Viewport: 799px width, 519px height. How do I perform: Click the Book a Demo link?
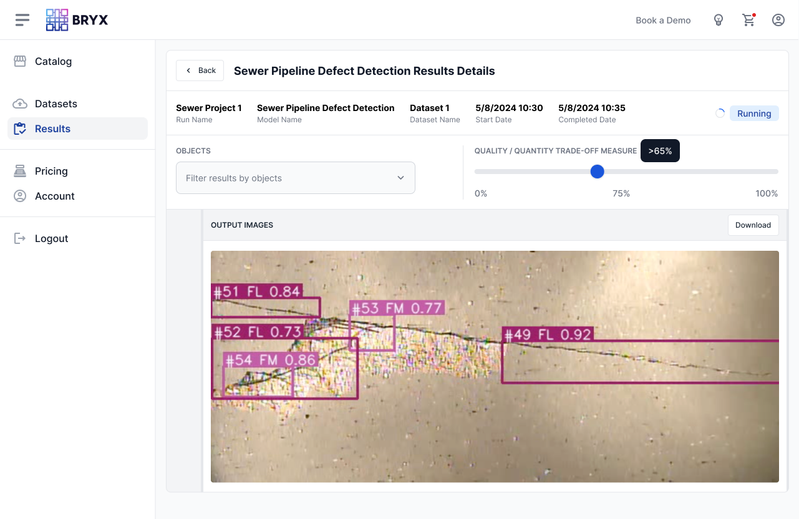(663, 20)
